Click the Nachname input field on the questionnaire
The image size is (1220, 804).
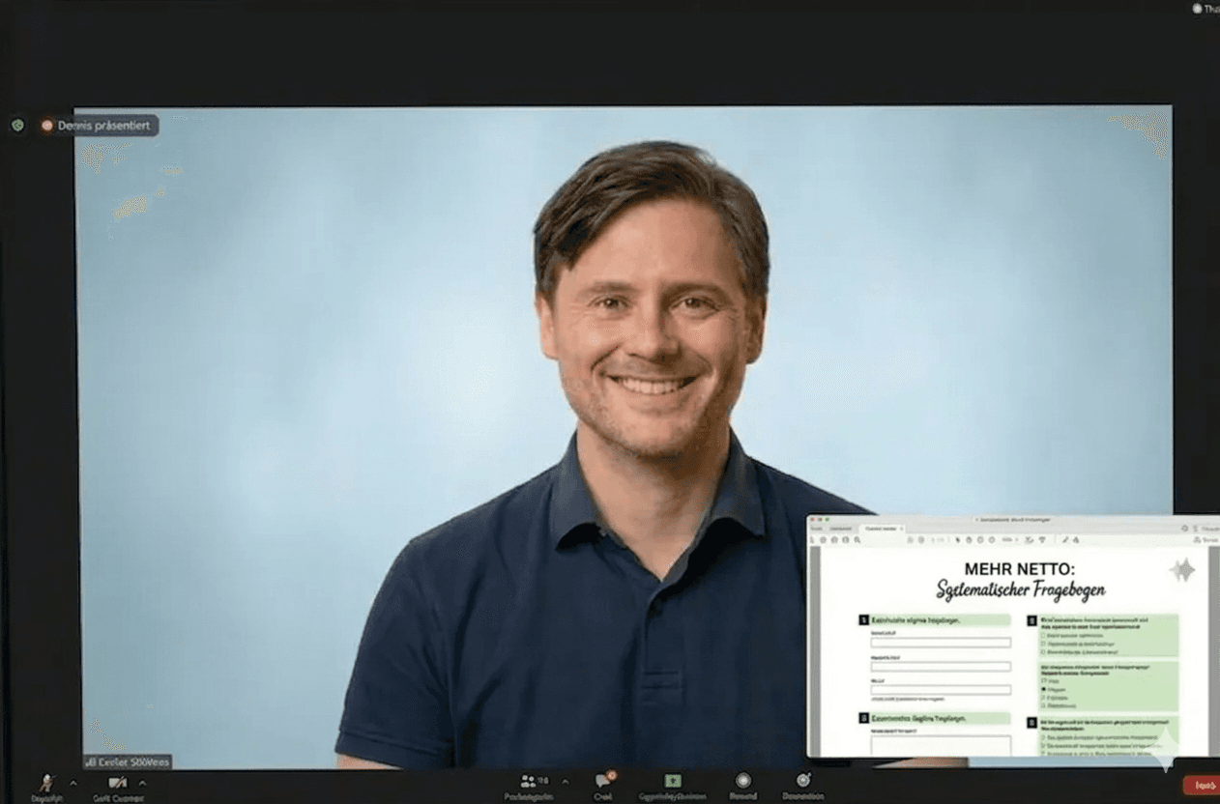tap(941, 667)
